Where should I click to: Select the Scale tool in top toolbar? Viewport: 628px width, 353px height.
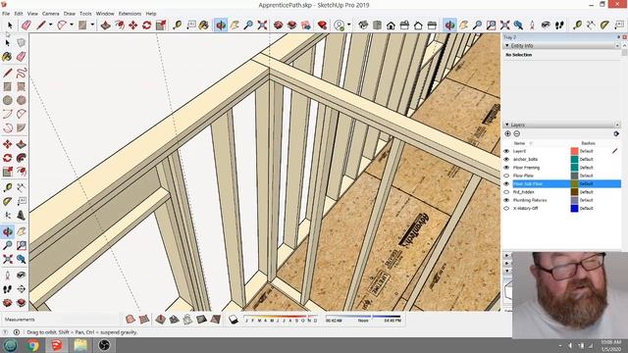pos(161,25)
